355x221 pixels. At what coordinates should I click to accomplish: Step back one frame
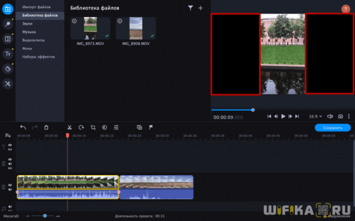276,116
